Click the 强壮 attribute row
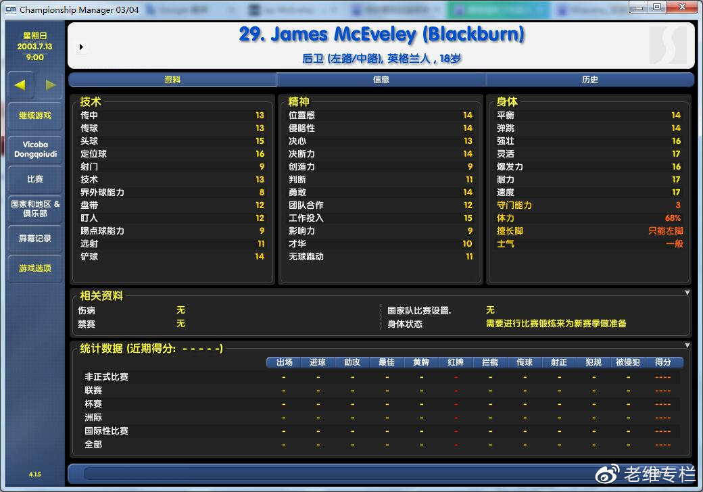This screenshot has width=703, height=492. tap(589, 141)
